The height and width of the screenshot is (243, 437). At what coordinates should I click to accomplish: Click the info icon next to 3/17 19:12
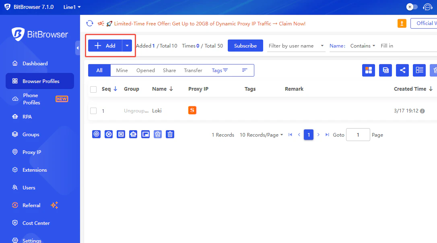[422, 111]
